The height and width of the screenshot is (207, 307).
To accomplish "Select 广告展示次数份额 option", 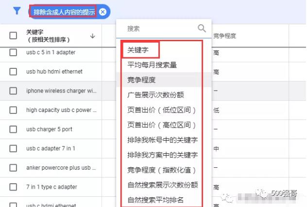I will pos(155,95).
